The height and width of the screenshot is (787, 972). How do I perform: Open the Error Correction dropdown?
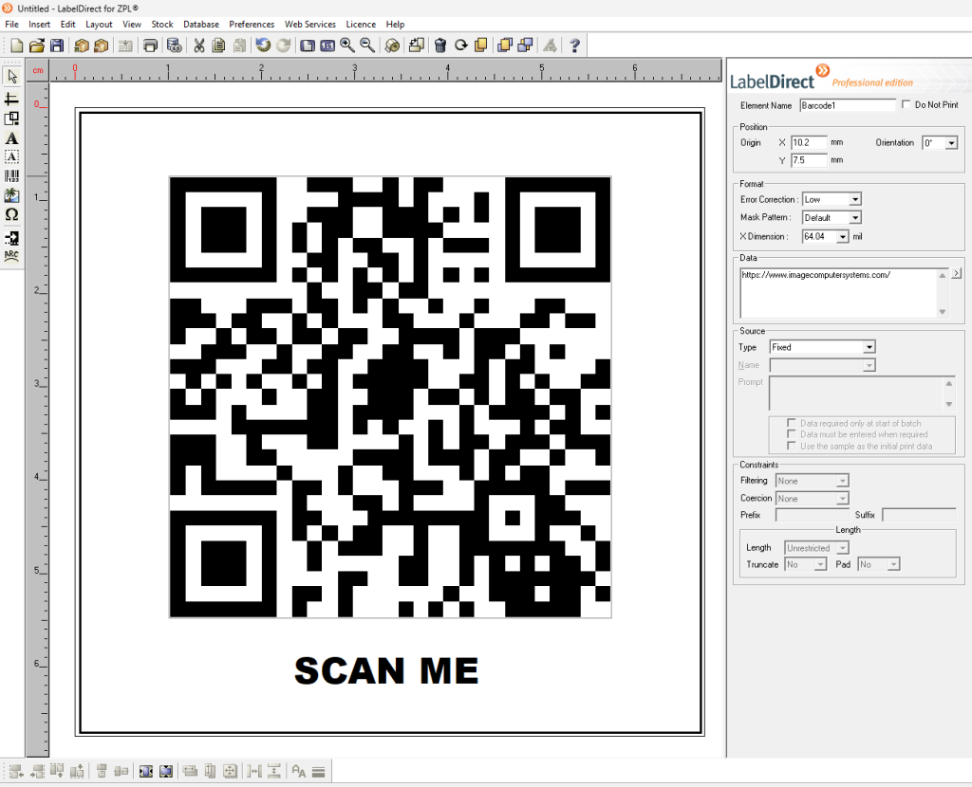point(855,199)
